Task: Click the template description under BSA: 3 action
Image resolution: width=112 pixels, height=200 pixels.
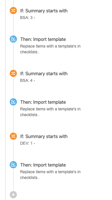Action: 50,49
